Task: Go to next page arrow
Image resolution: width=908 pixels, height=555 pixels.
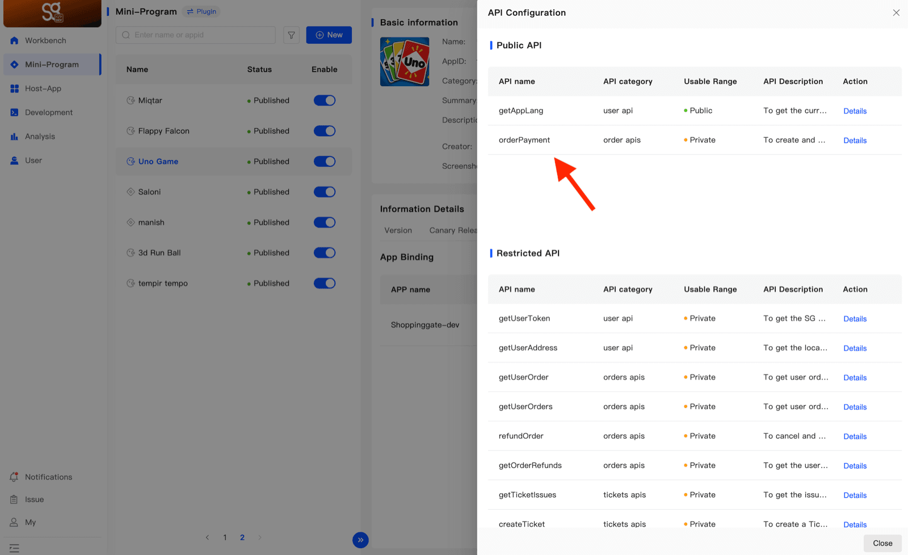Action: [260, 537]
